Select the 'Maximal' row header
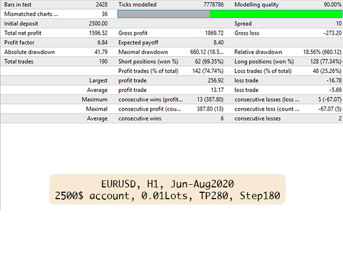 96,109
